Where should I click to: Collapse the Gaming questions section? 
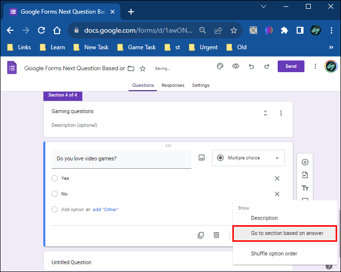tap(265, 113)
